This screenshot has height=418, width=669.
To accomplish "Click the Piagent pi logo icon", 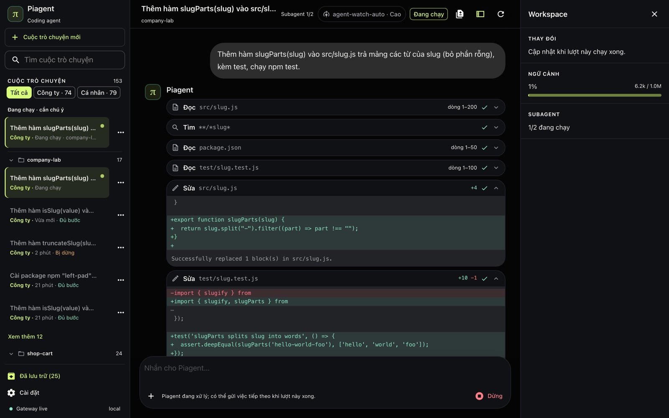I will 15,14.
